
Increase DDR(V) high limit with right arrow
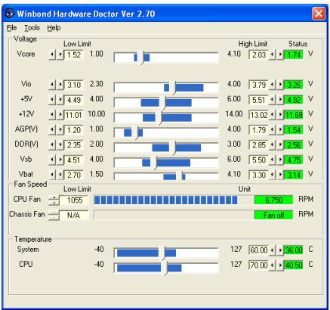tap(280, 145)
